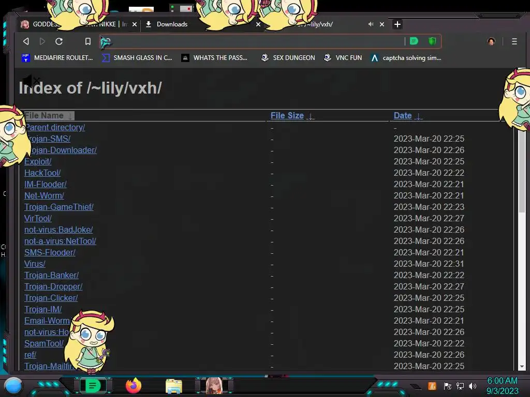530x397 pixels.
Task: Open the profile avatar in browser toolbar
Action: (491, 41)
